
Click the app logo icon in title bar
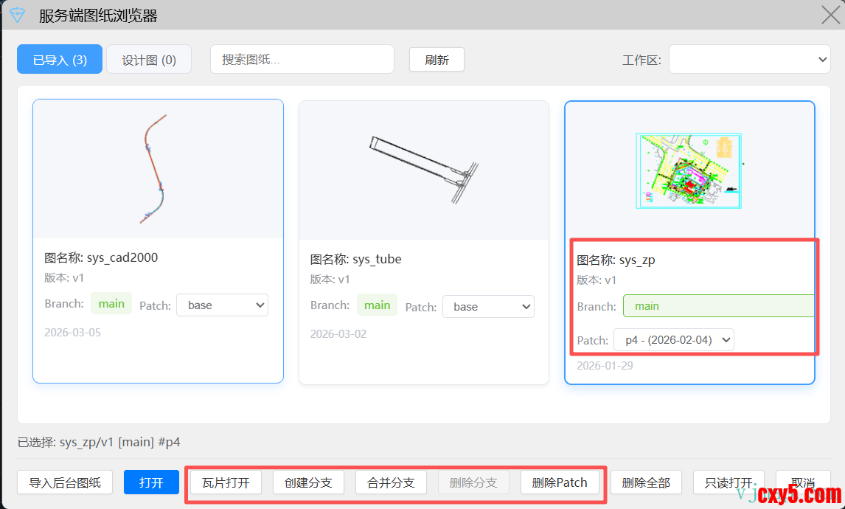pyautogui.click(x=17, y=15)
